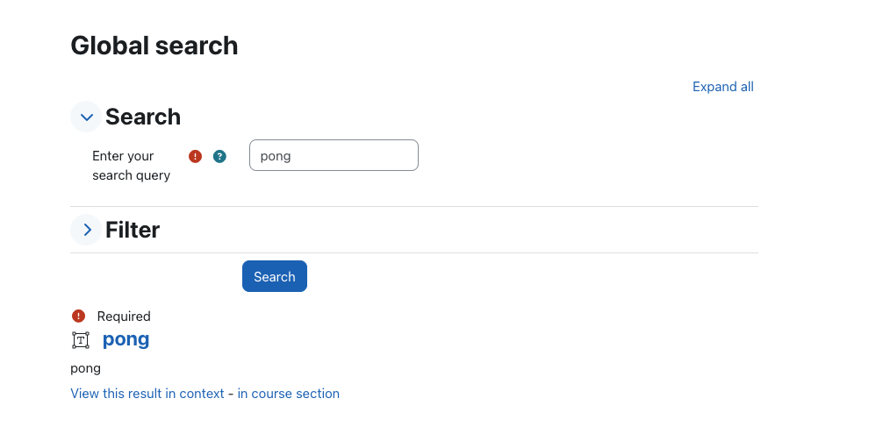883x448 pixels.
Task: Click the Search section heading text
Action: (143, 117)
